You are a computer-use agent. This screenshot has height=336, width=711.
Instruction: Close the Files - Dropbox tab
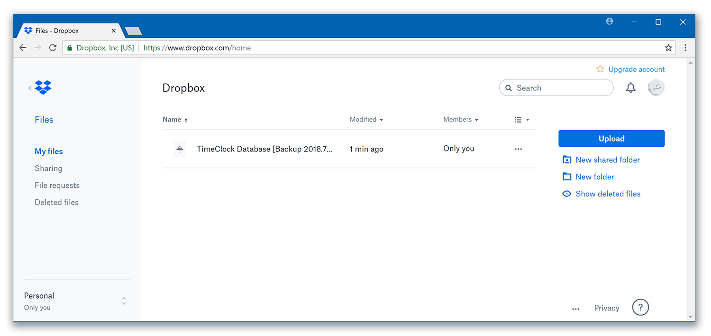point(114,31)
